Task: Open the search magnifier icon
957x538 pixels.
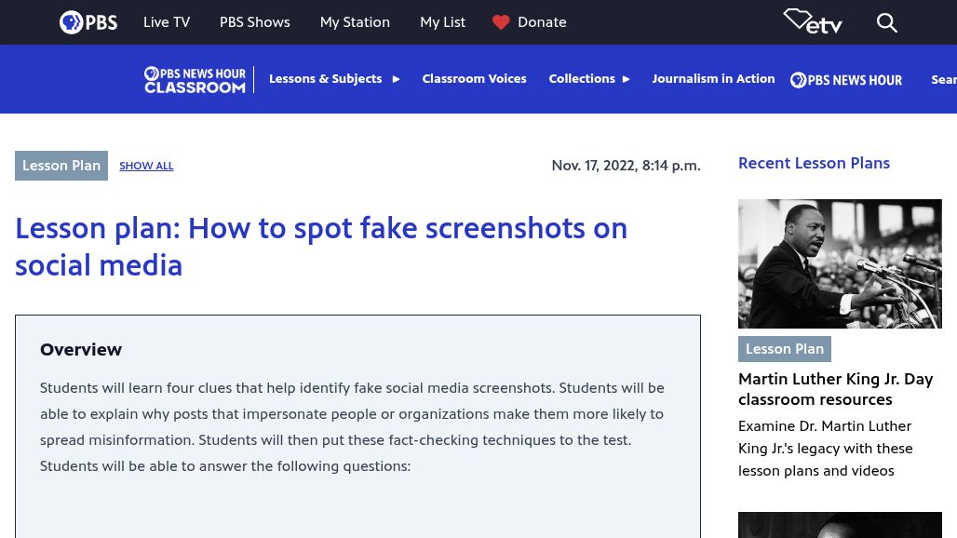Action: (x=887, y=22)
